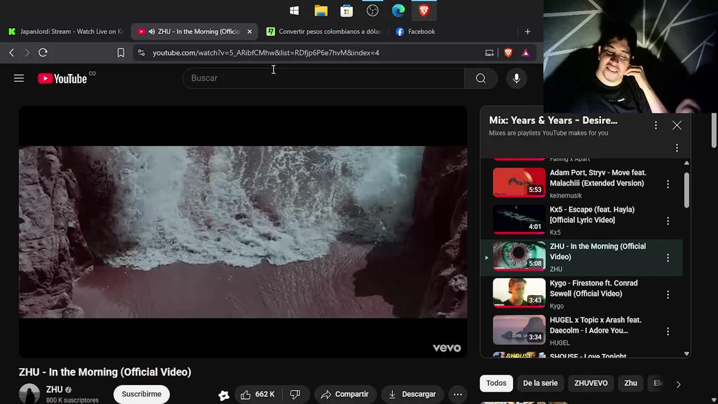
Task: Select the Zhu filter chip
Action: click(x=630, y=383)
